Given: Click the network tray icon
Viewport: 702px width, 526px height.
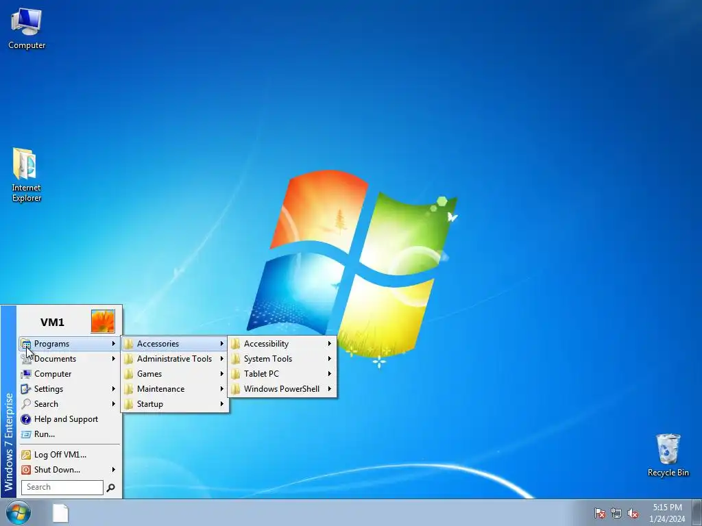Looking at the screenshot, I should [x=616, y=513].
